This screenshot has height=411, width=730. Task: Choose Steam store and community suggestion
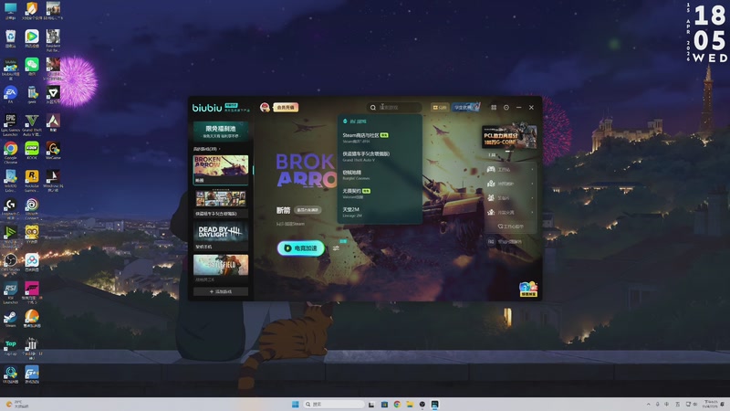(x=380, y=138)
